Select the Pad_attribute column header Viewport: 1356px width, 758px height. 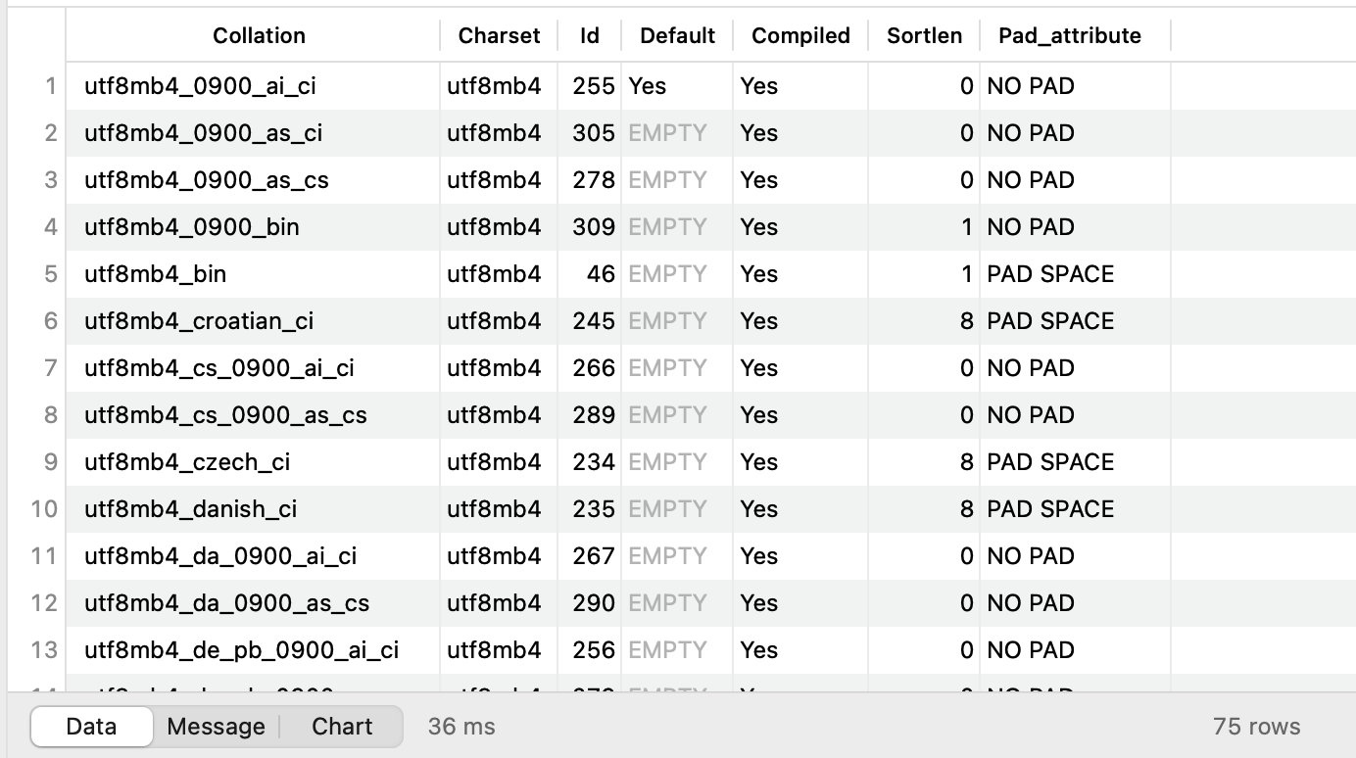(x=1070, y=36)
